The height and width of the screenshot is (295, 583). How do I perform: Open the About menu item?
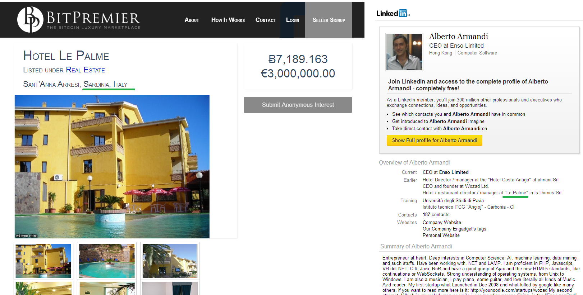click(x=192, y=20)
